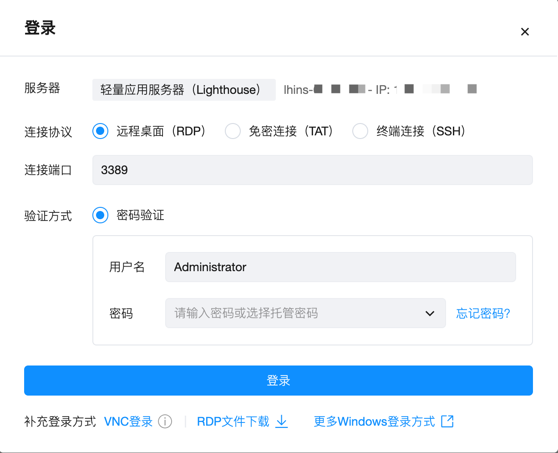Close the 登录 dialog with the X icon
This screenshot has height=453, width=558.
pos(525,31)
